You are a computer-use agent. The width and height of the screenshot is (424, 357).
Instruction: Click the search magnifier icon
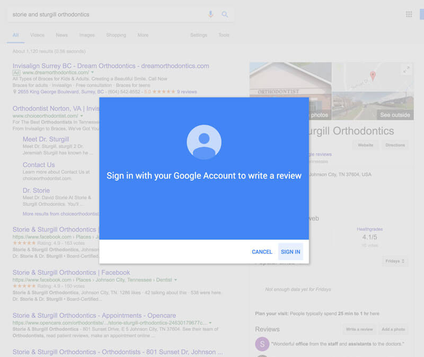click(224, 14)
